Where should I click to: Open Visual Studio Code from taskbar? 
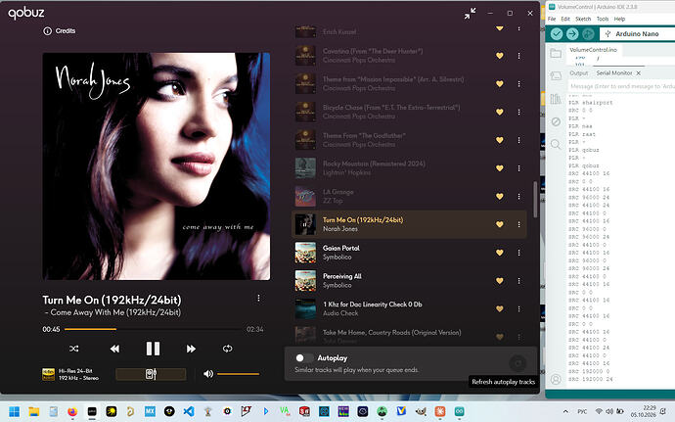[x=189, y=411]
